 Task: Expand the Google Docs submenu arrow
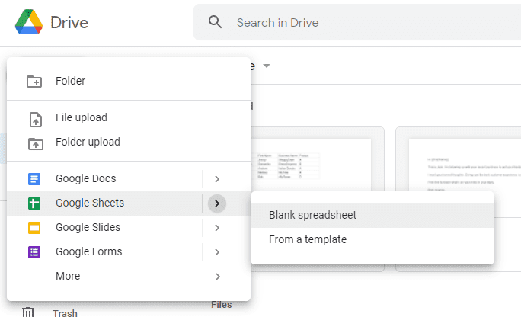click(x=217, y=179)
